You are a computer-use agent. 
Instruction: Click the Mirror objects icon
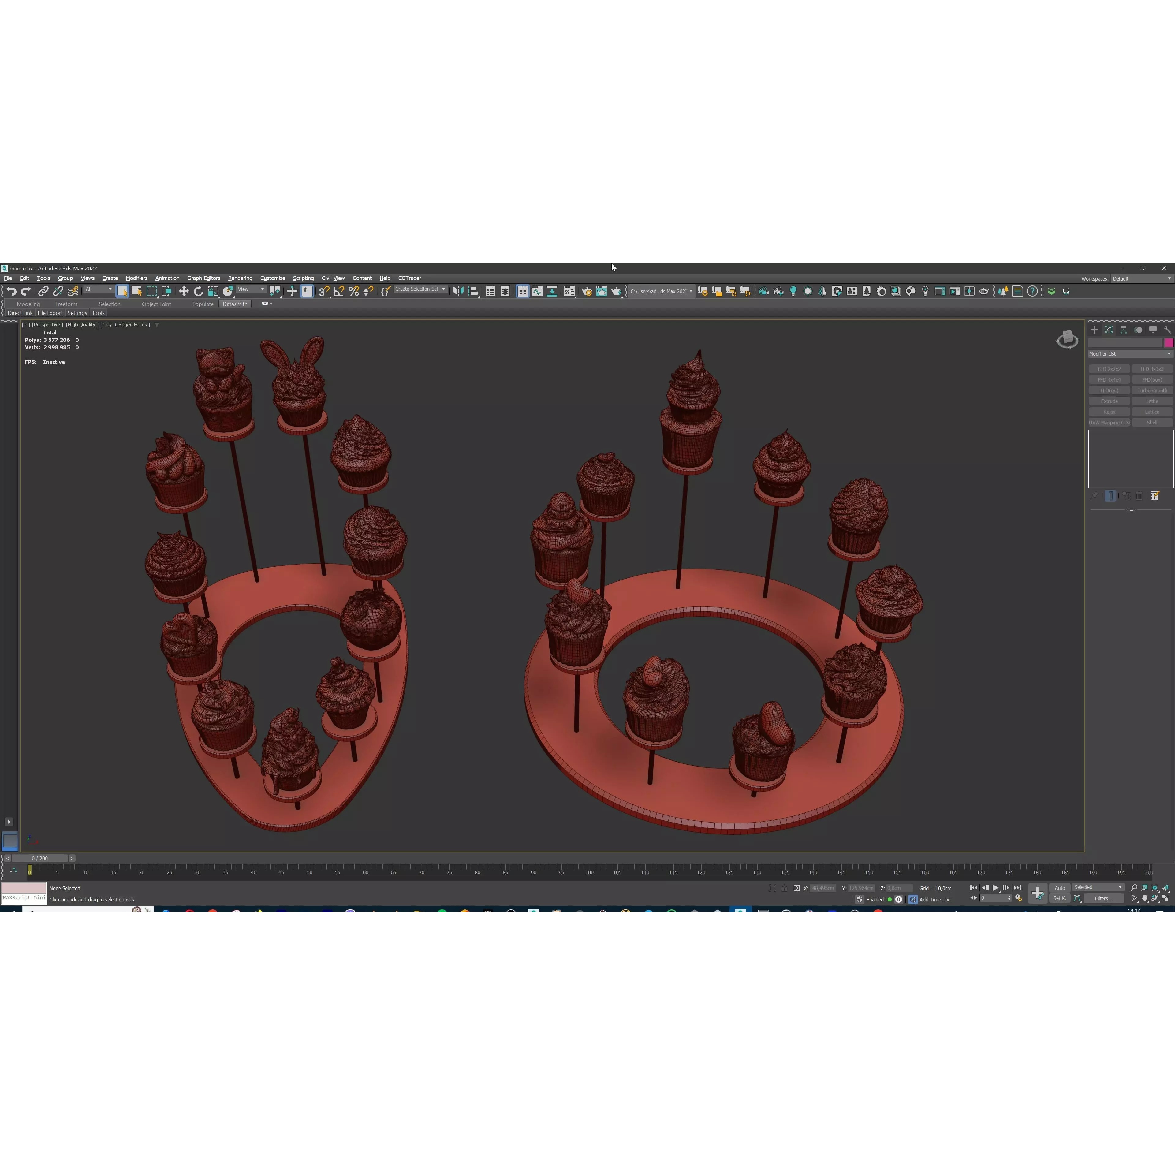pos(458,291)
